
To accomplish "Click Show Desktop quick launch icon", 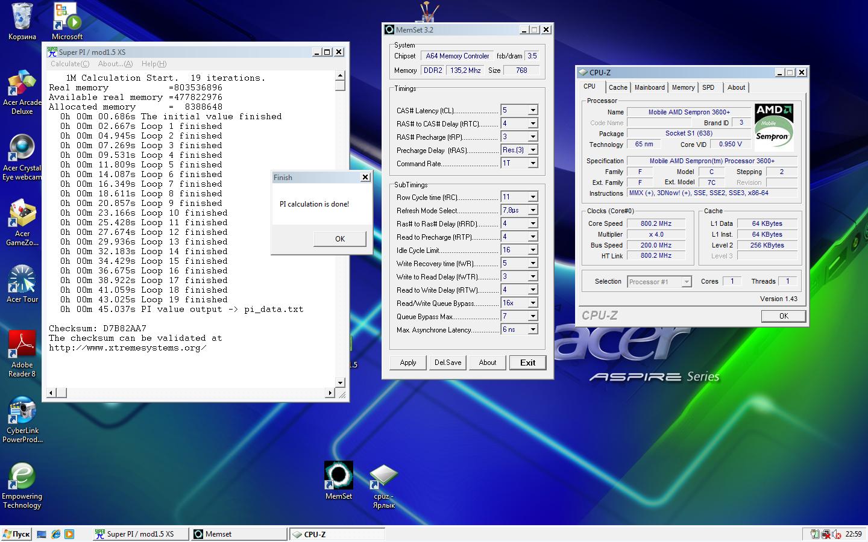I will [x=42, y=534].
